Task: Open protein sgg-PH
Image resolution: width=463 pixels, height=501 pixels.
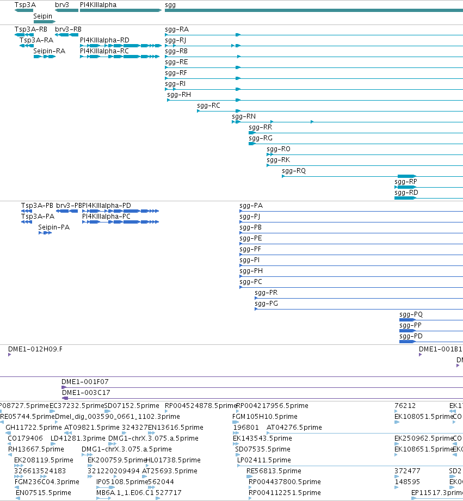Action: coord(251,271)
